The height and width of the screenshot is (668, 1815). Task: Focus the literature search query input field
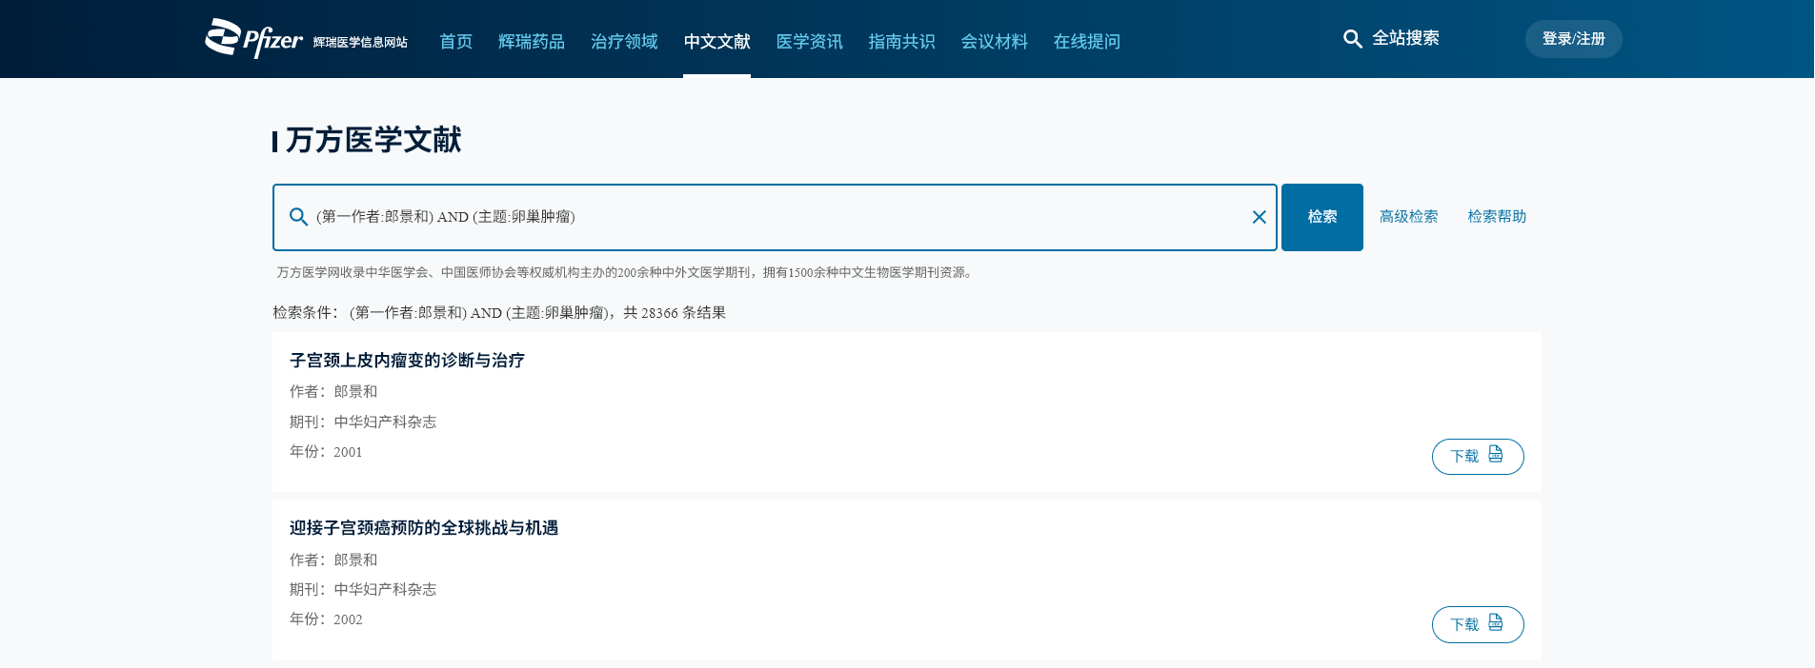click(x=762, y=217)
